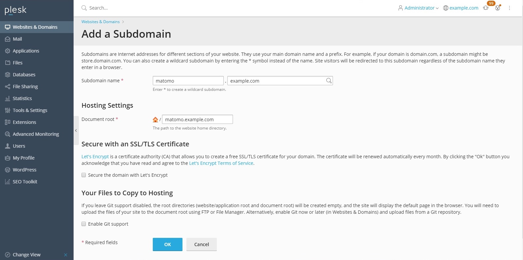Open the three-dot menu in header
Viewport: 523px width, 260px height.
tap(509, 8)
